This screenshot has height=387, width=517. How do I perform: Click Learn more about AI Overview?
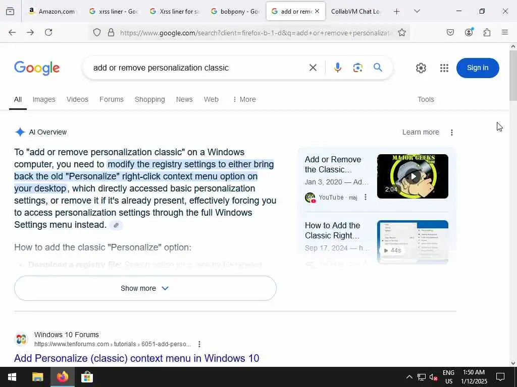421,133
